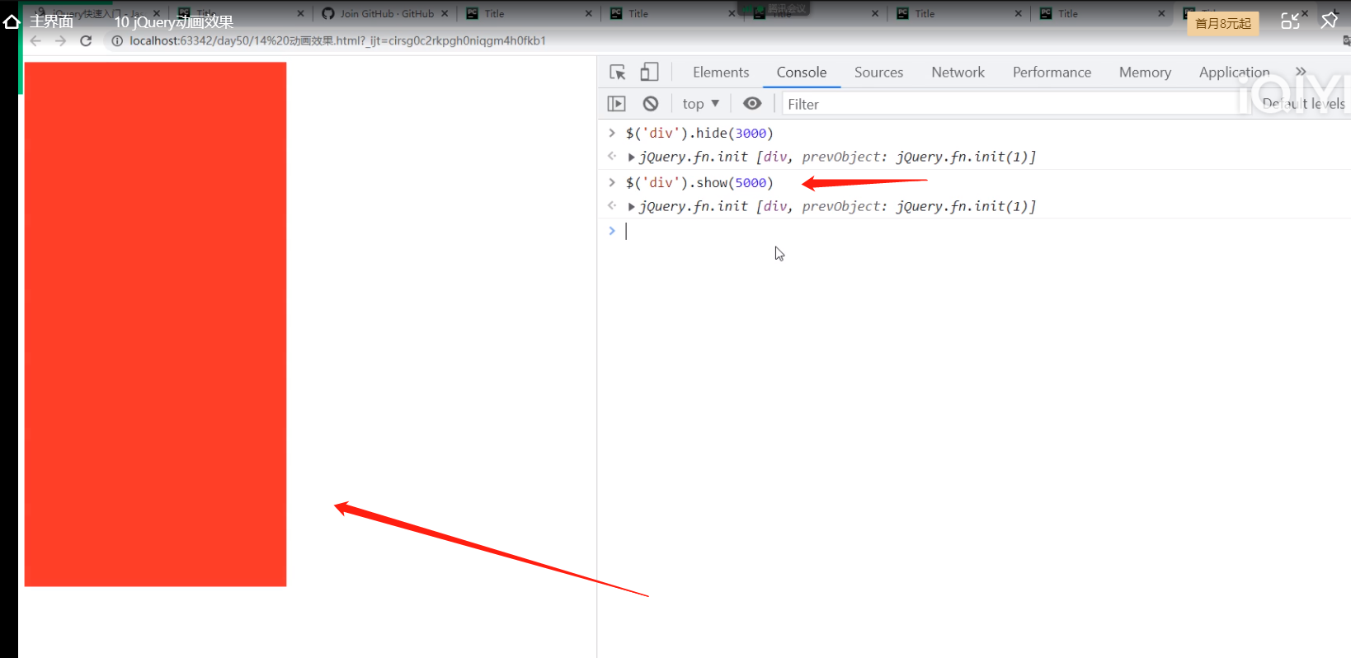Focus the localhost URL in the address bar

(337, 40)
